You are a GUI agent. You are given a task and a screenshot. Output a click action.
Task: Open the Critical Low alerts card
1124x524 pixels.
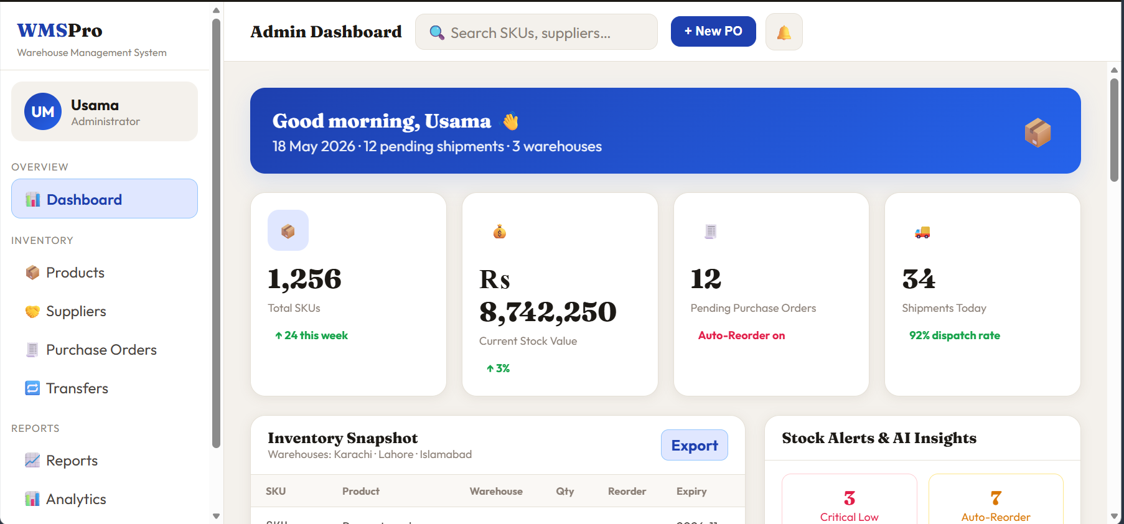[x=850, y=499]
